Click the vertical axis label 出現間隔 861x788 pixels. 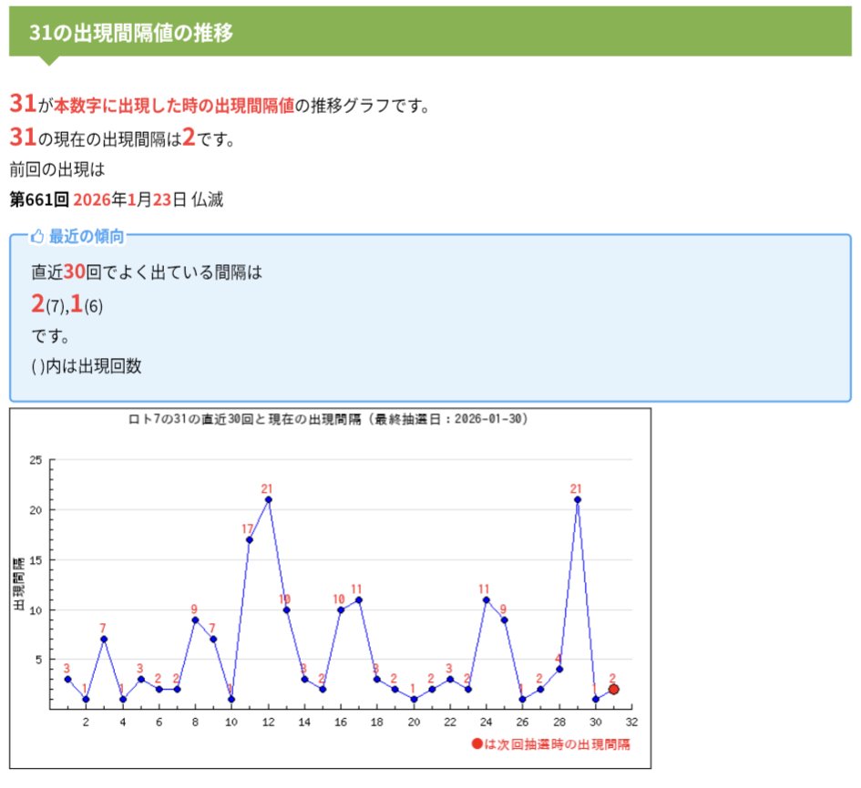(18, 584)
